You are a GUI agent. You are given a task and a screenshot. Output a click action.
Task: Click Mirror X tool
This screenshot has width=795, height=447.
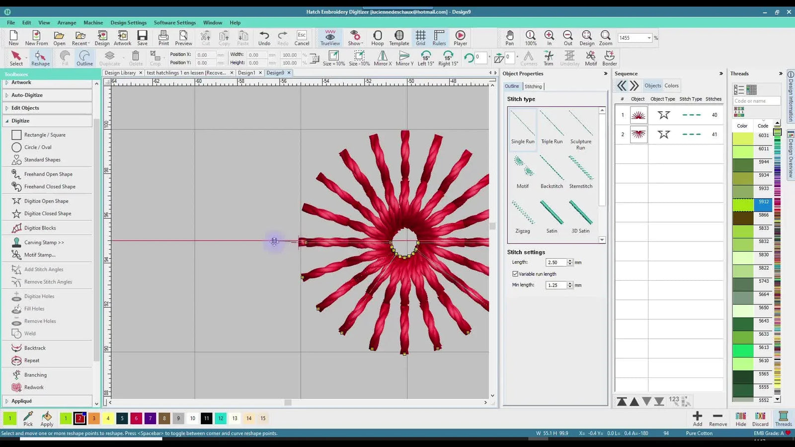[383, 58]
